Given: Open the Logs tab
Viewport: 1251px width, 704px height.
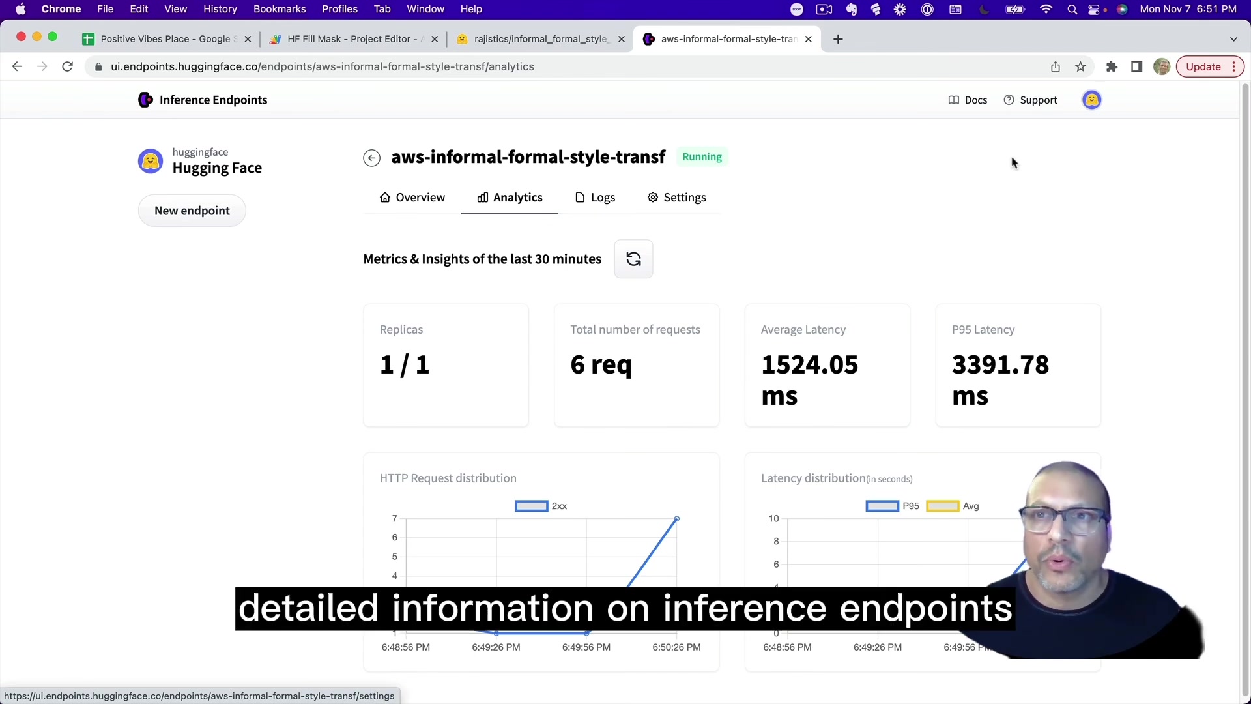Looking at the screenshot, I should click(595, 198).
